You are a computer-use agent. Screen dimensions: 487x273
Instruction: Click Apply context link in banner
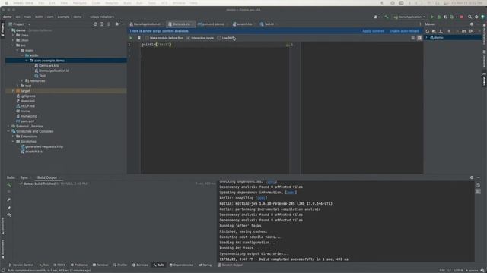(x=373, y=31)
